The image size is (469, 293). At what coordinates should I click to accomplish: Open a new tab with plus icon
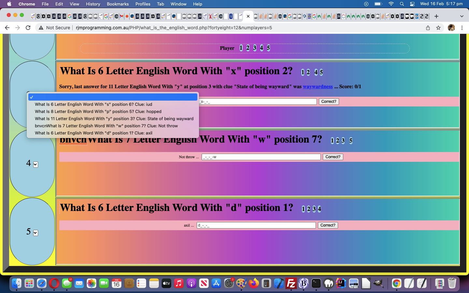coord(436,16)
